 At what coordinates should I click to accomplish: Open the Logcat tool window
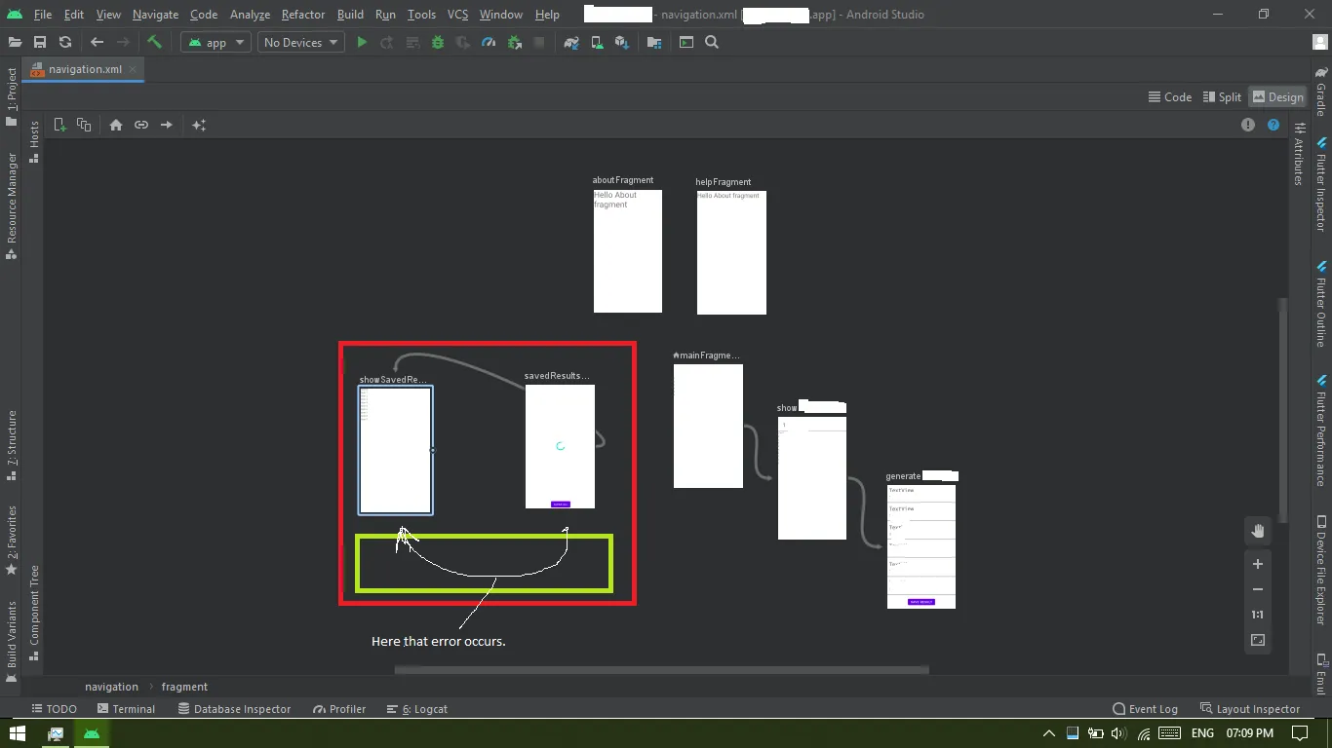coord(417,709)
